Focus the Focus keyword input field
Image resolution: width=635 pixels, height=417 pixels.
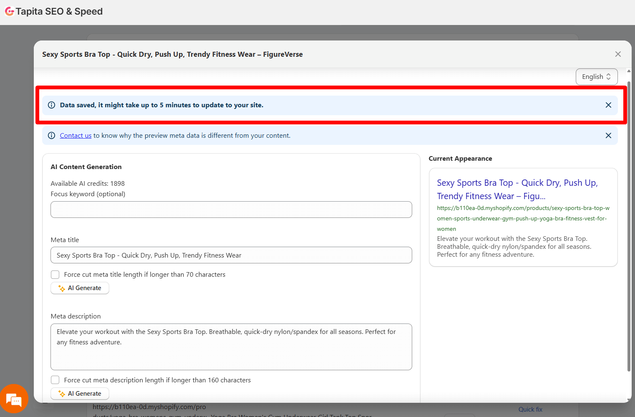coord(231,210)
